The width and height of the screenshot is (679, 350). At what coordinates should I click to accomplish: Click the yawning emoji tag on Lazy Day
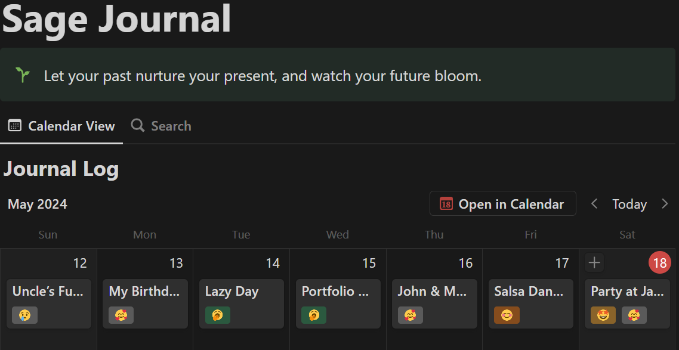click(x=218, y=315)
